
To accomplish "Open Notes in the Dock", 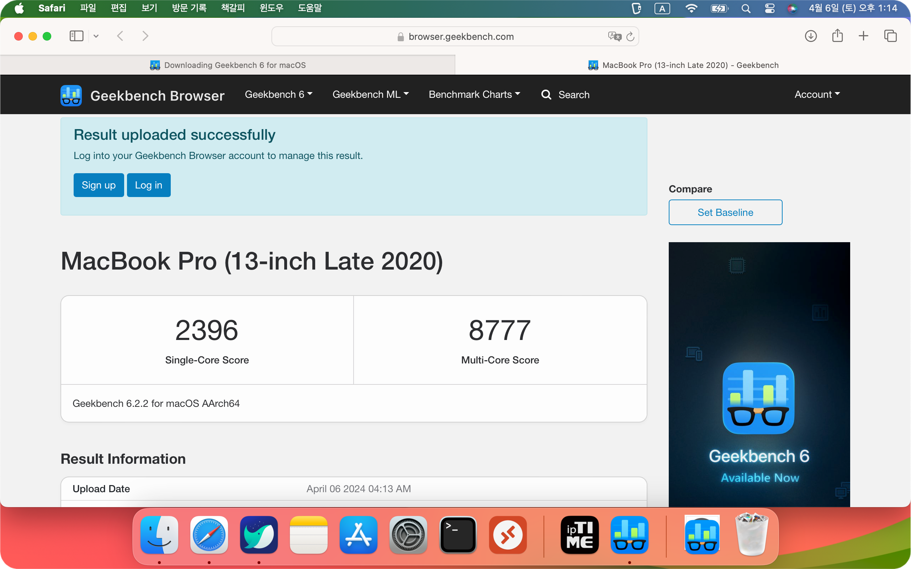I will pyautogui.click(x=309, y=535).
